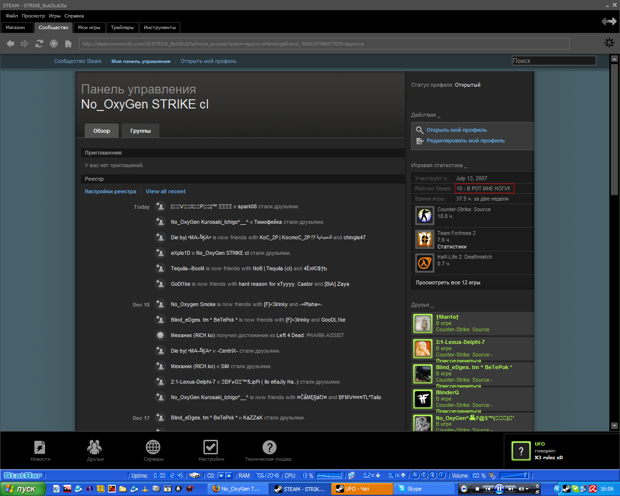Click StatBar N indicator button
This screenshot has height=496, width=620.
click(415, 476)
